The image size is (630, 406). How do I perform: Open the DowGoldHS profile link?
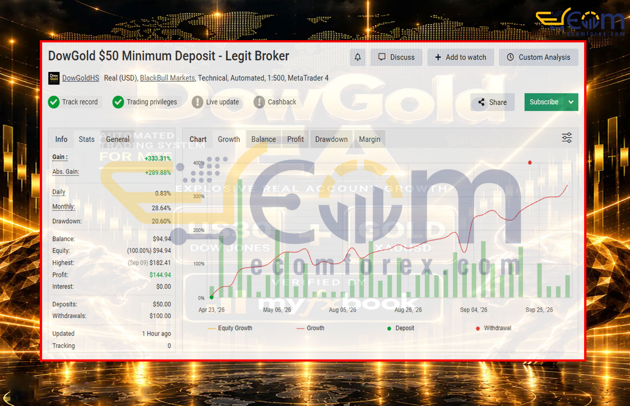coord(81,78)
